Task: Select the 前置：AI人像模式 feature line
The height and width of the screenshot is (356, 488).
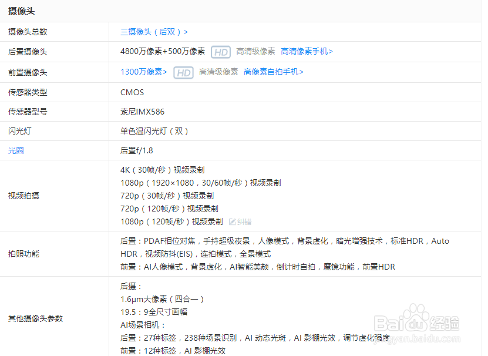Action: (258, 267)
